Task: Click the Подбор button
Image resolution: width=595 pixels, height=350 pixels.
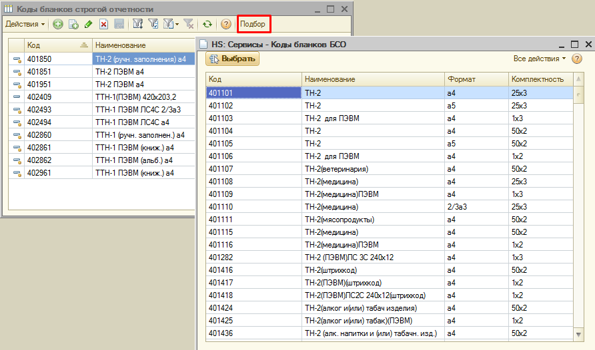Action: tap(253, 24)
